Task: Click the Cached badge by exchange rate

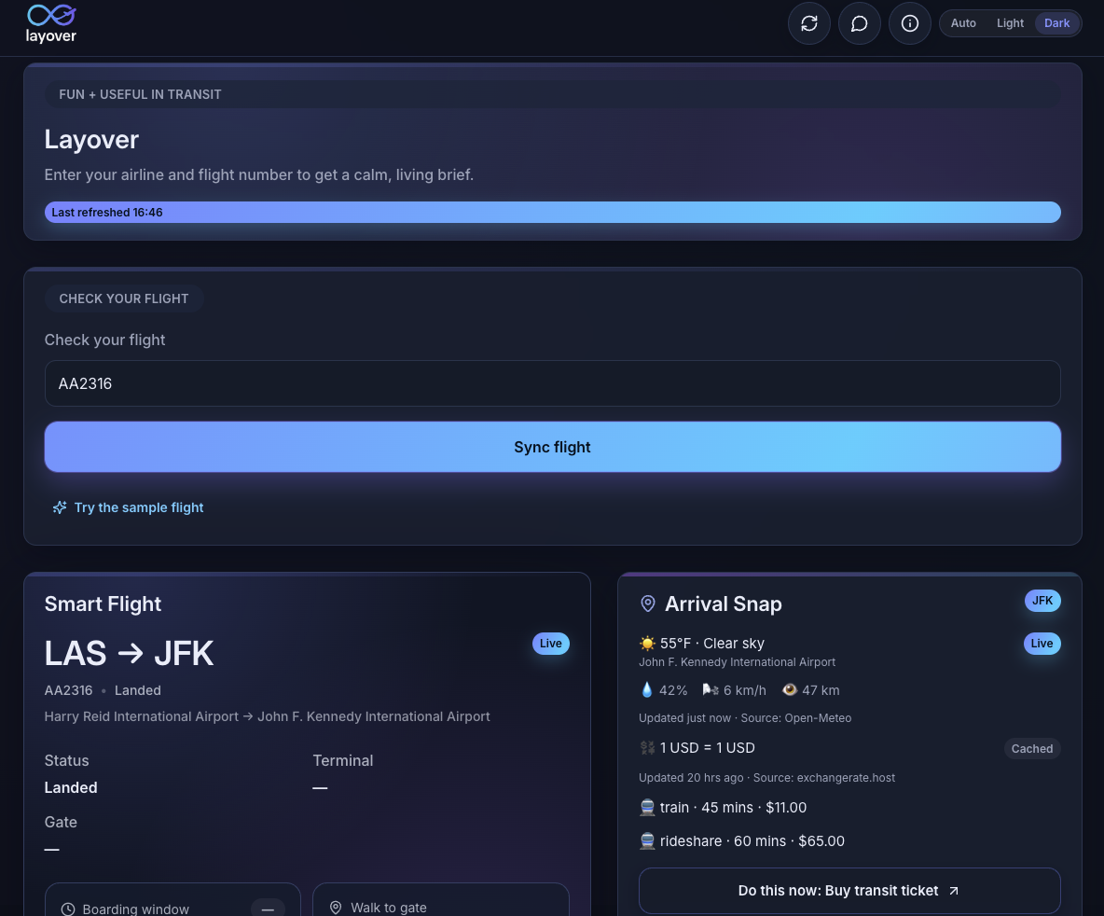Action: (1032, 748)
